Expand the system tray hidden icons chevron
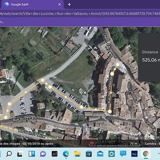 158,154
